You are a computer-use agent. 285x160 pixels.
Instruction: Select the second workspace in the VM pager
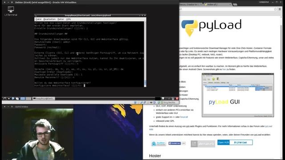click(28, 99)
